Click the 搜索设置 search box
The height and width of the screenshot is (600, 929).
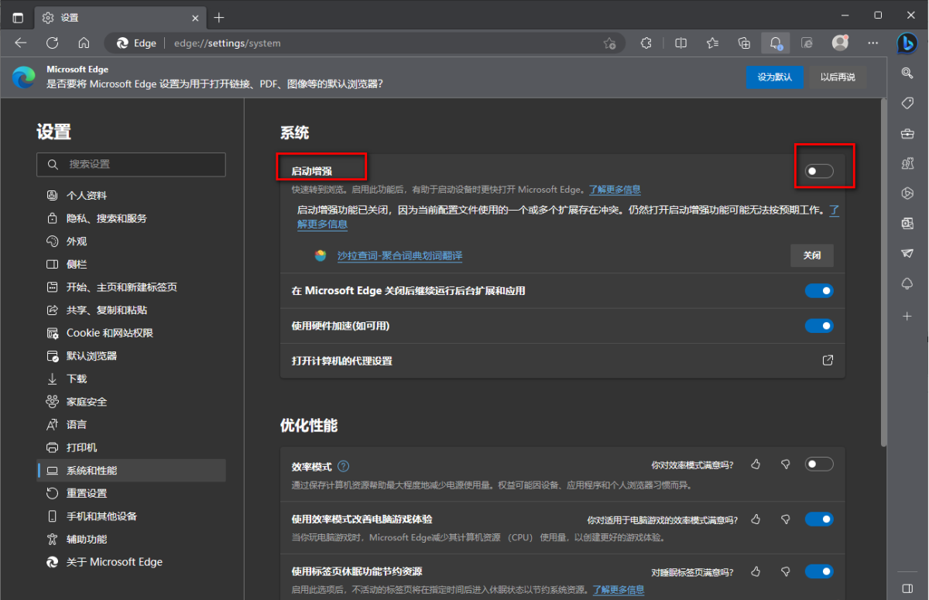click(x=131, y=164)
